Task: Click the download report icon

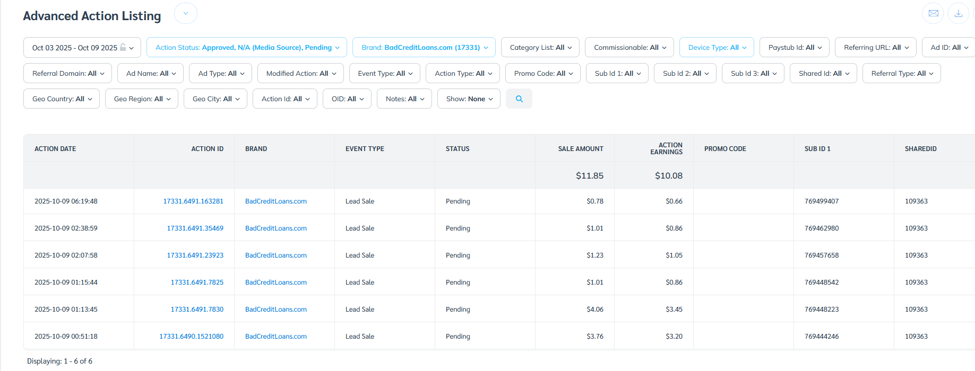Action: 958,14
